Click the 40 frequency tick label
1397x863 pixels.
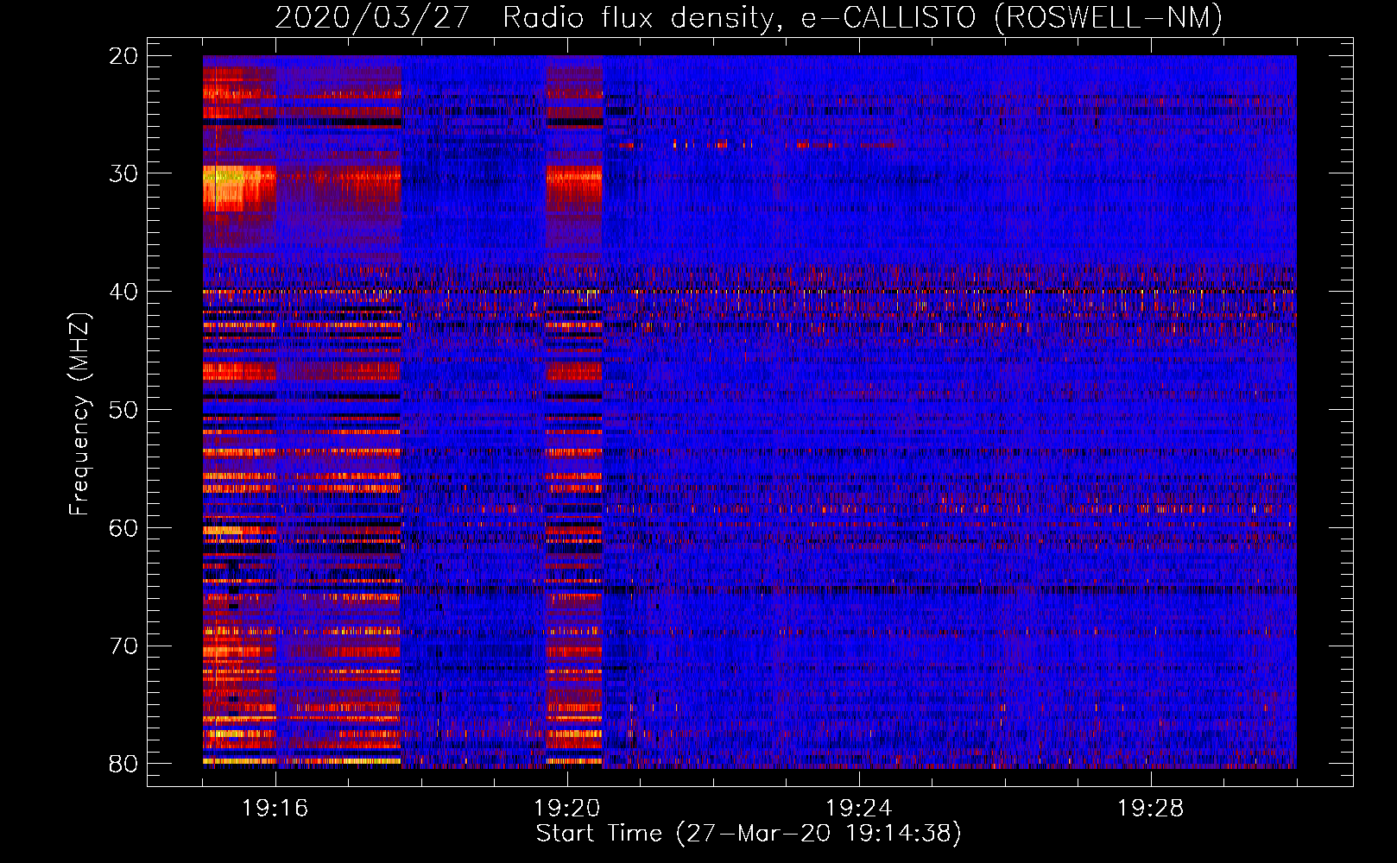click(123, 292)
